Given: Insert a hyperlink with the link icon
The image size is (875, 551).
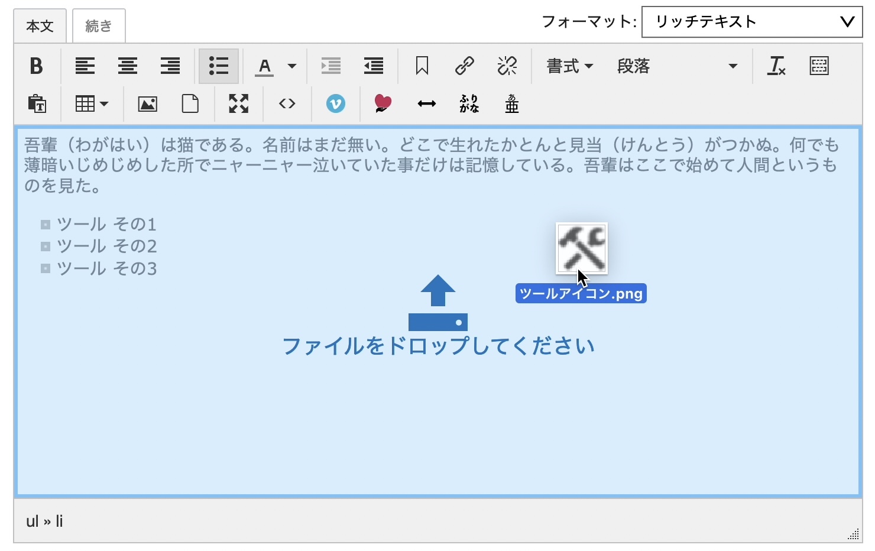Looking at the screenshot, I should (465, 66).
